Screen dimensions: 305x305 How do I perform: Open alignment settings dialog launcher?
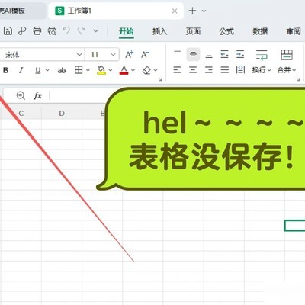click(x=298, y=79)
